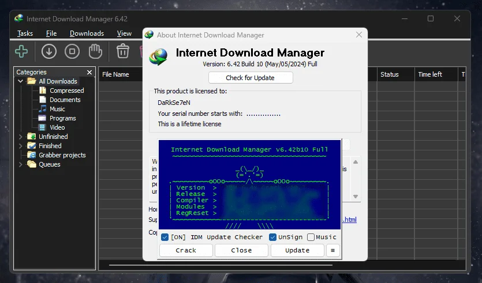
Task: Click the licensed name DaRkSe7eN
Action: click(x=174, y=103)
